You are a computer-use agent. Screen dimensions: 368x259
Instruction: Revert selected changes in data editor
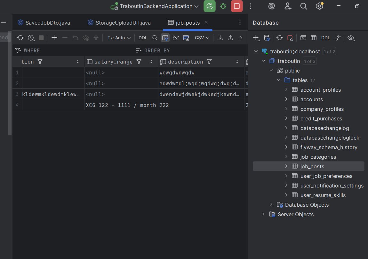click(75, 38)
